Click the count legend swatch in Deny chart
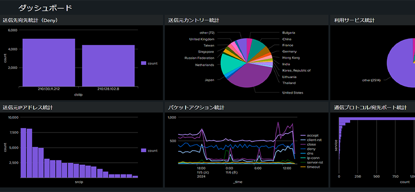This screenshot has height=192, width=415. pos(144,63)
